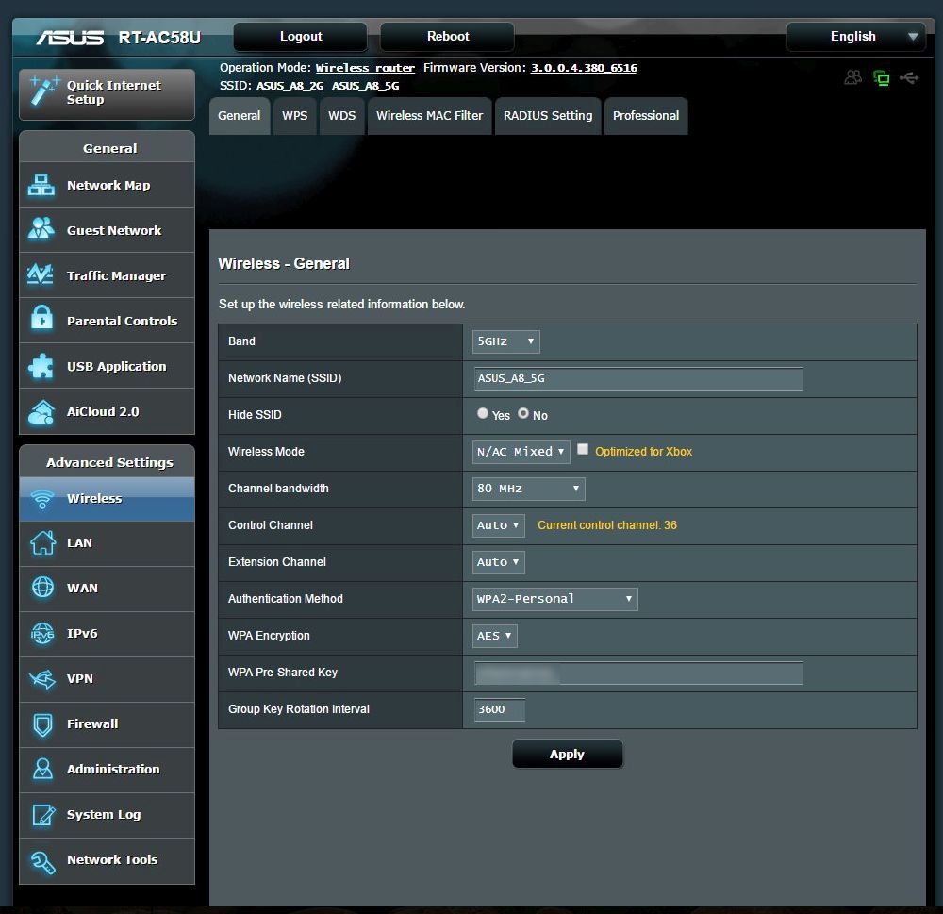
Task: Switch to the Professional tab
Action: tap(646, 115)
